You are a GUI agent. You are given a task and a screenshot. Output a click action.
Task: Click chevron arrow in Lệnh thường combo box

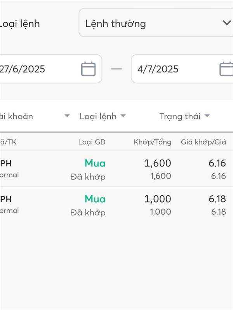tap(226, 23)
